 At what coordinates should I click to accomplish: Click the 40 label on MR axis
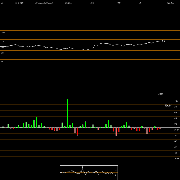tap(176, 118)
